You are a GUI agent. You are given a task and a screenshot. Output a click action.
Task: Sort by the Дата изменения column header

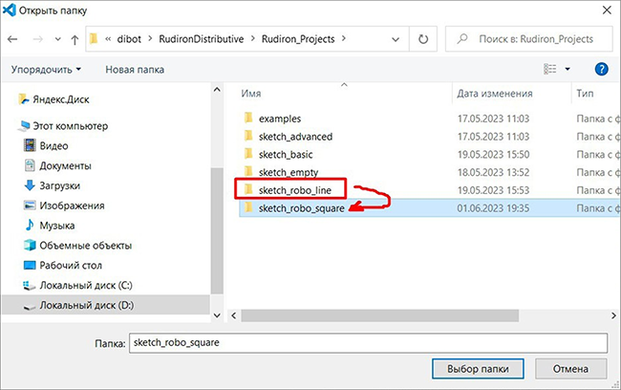pyautogui.click(x=495, y=94)
